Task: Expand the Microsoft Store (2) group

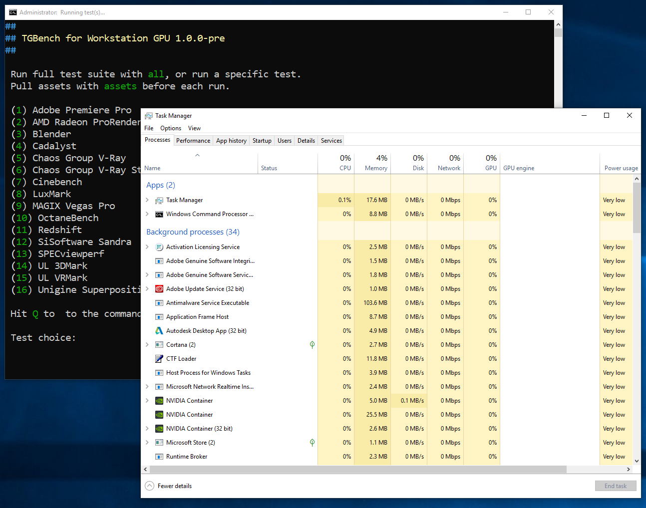Action: [x=147, y=443]
